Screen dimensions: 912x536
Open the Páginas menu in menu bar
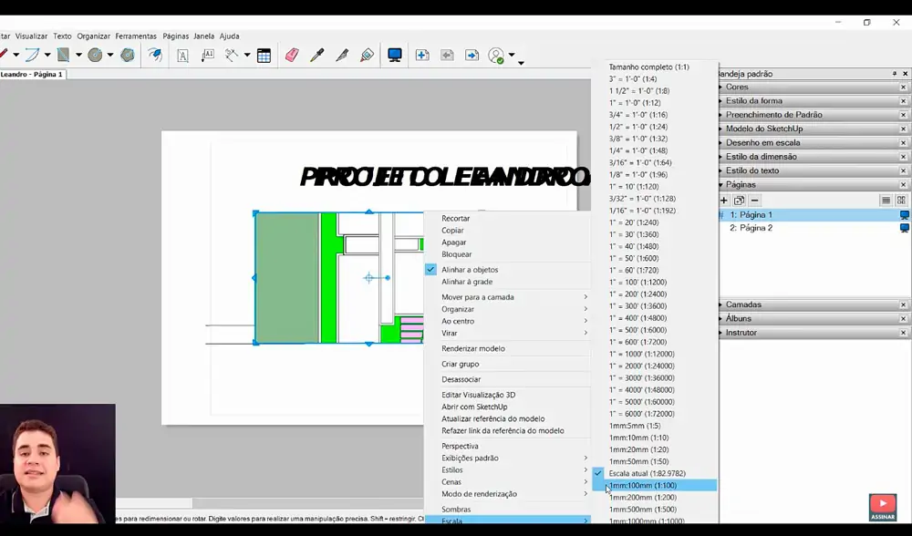175,36
